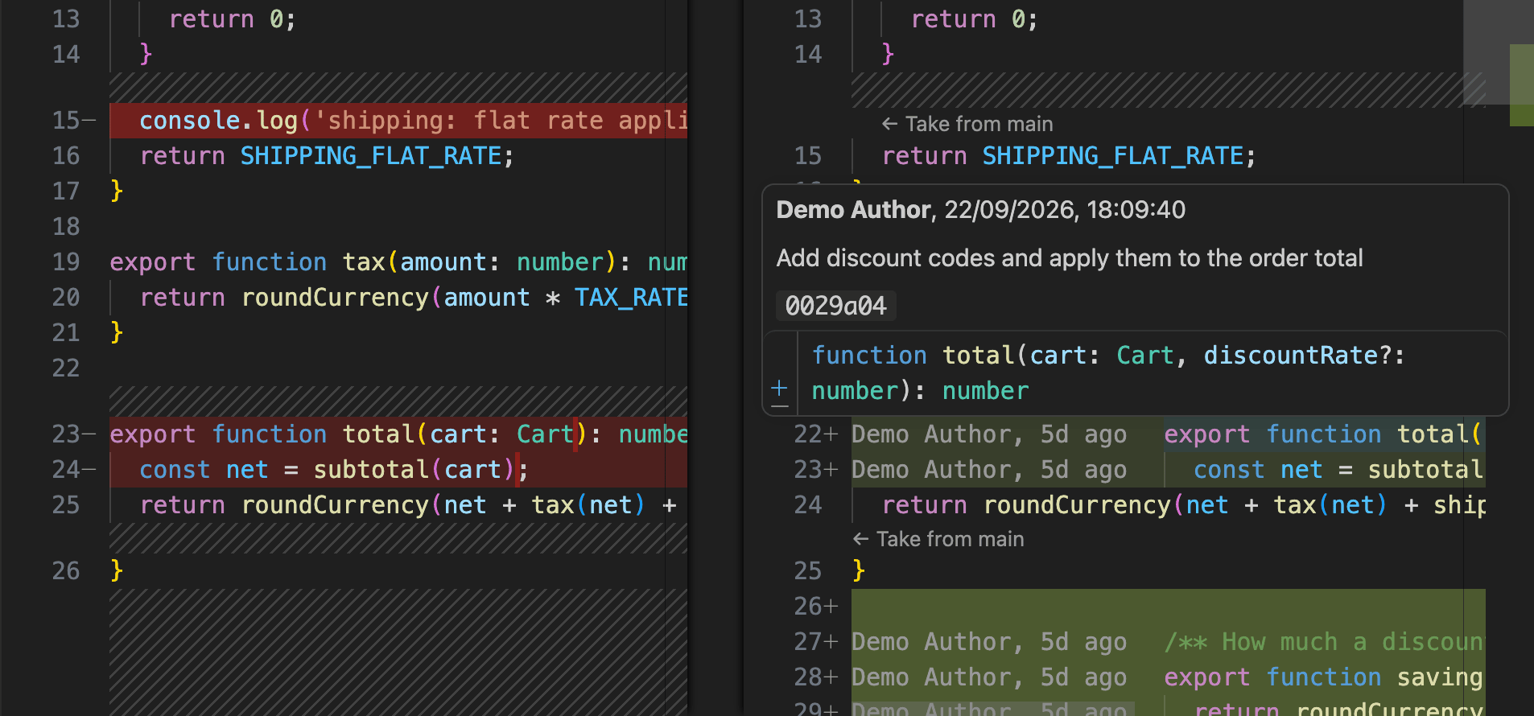Click 'return roundCurrency(net + tax(net) + ship' on right line 24

pyautogui.click(x=1184, y=505)
